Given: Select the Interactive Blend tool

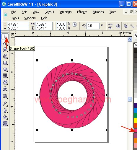Looking at the screenshot, I should pos(5,96).
